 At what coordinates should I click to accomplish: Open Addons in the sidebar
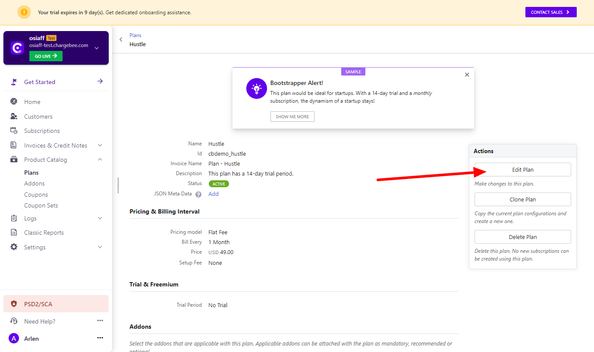(35, 183)
